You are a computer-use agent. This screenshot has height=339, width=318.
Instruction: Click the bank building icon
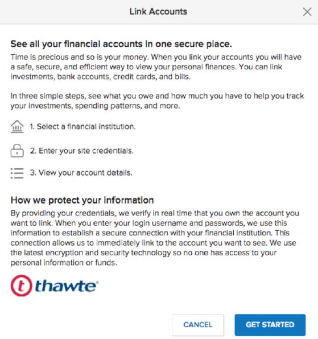[17, 127]
